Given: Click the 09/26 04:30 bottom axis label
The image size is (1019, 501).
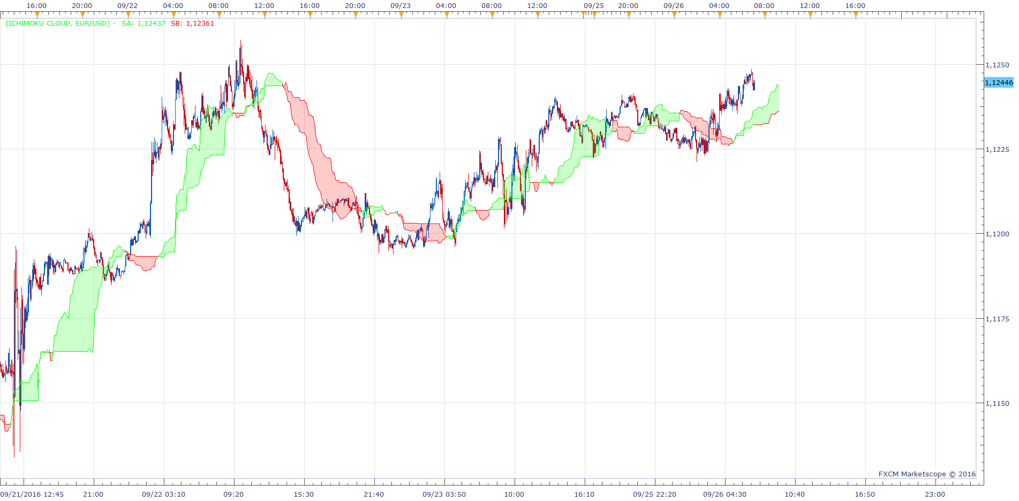Looking at the screenshot, I should (x=724, y=494).
